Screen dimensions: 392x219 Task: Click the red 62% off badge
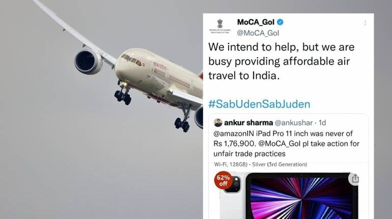pyautogui.click(x=223, y=180)
